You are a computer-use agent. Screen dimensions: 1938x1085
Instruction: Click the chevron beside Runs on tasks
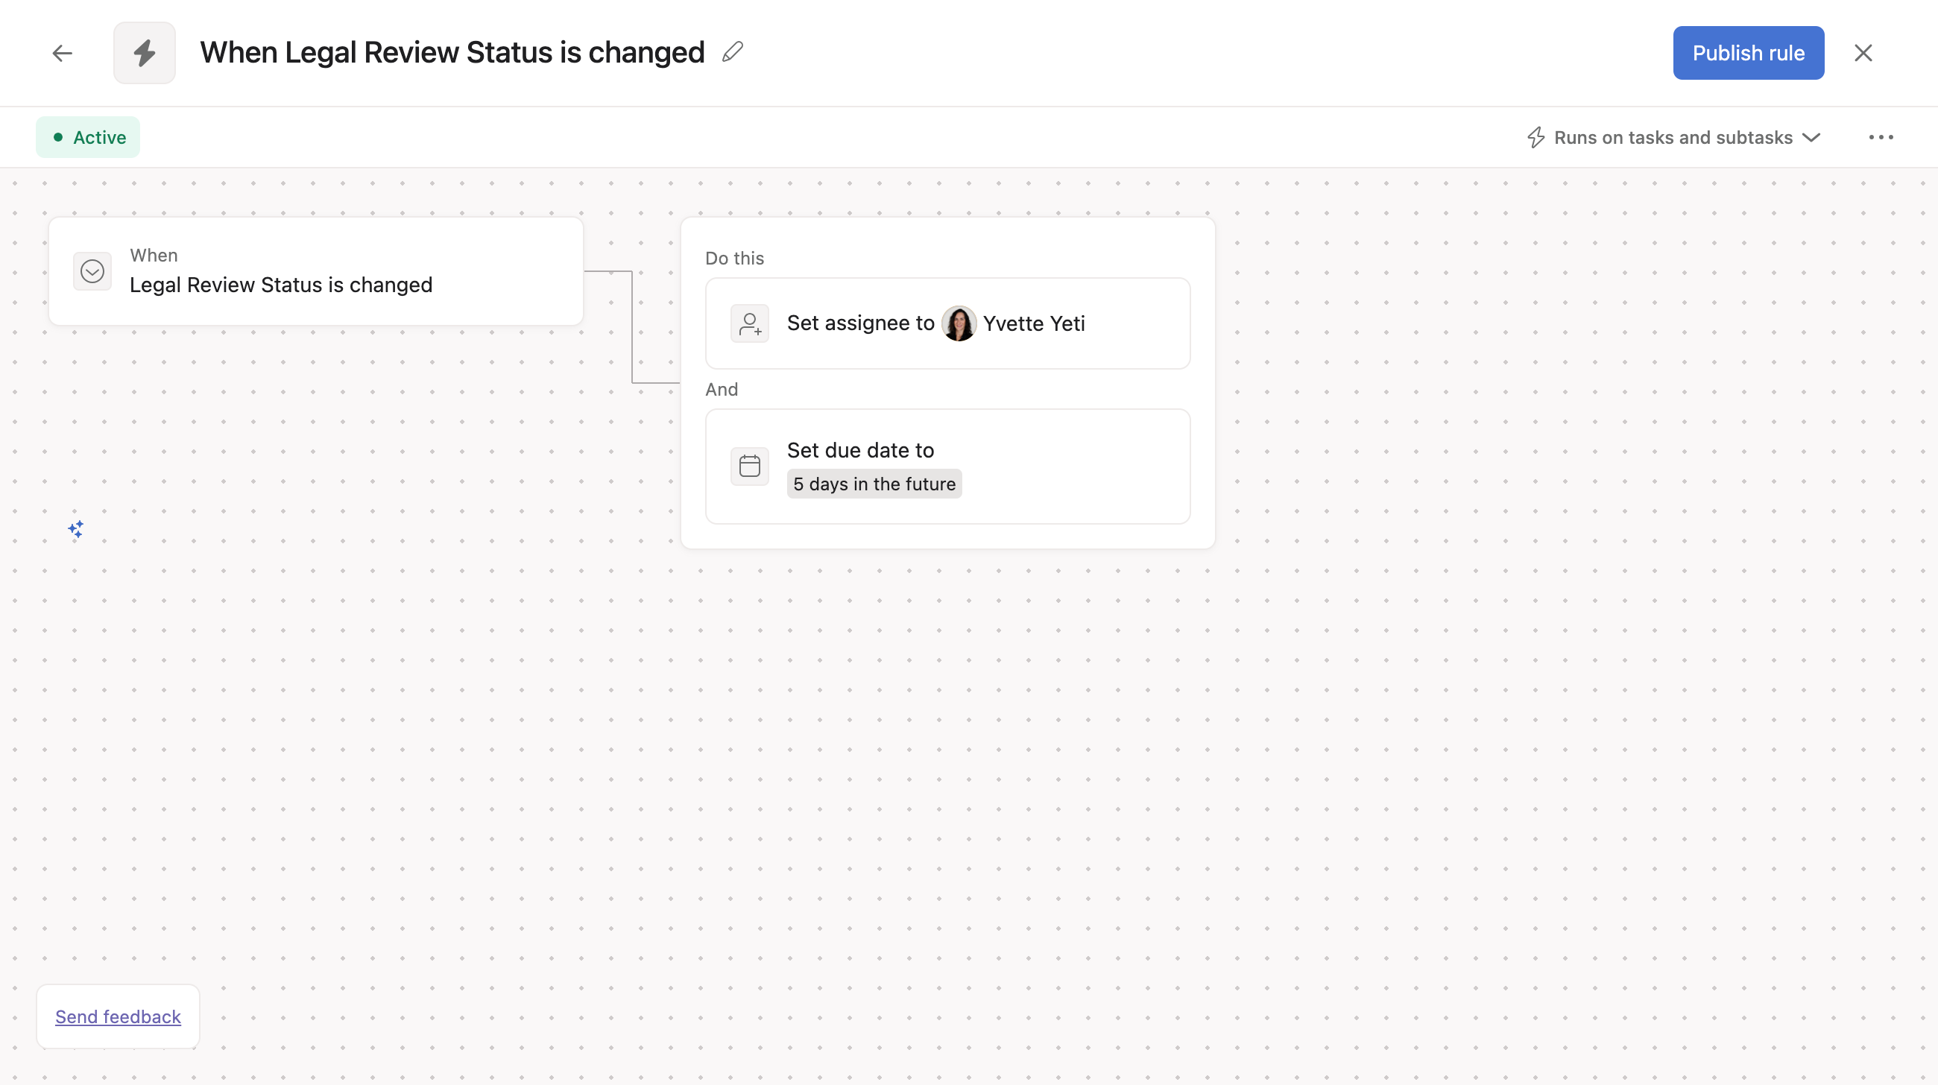pyautogui.click(x=1811, y=138)
